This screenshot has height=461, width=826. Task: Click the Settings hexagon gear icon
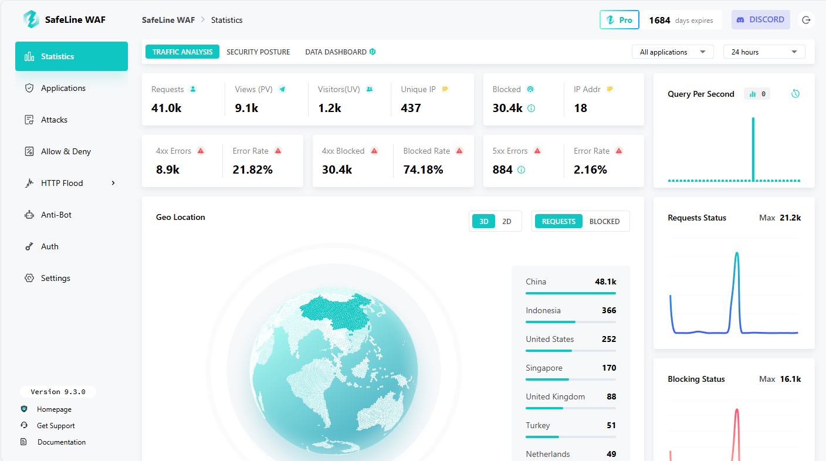click(x=29, y=278)
